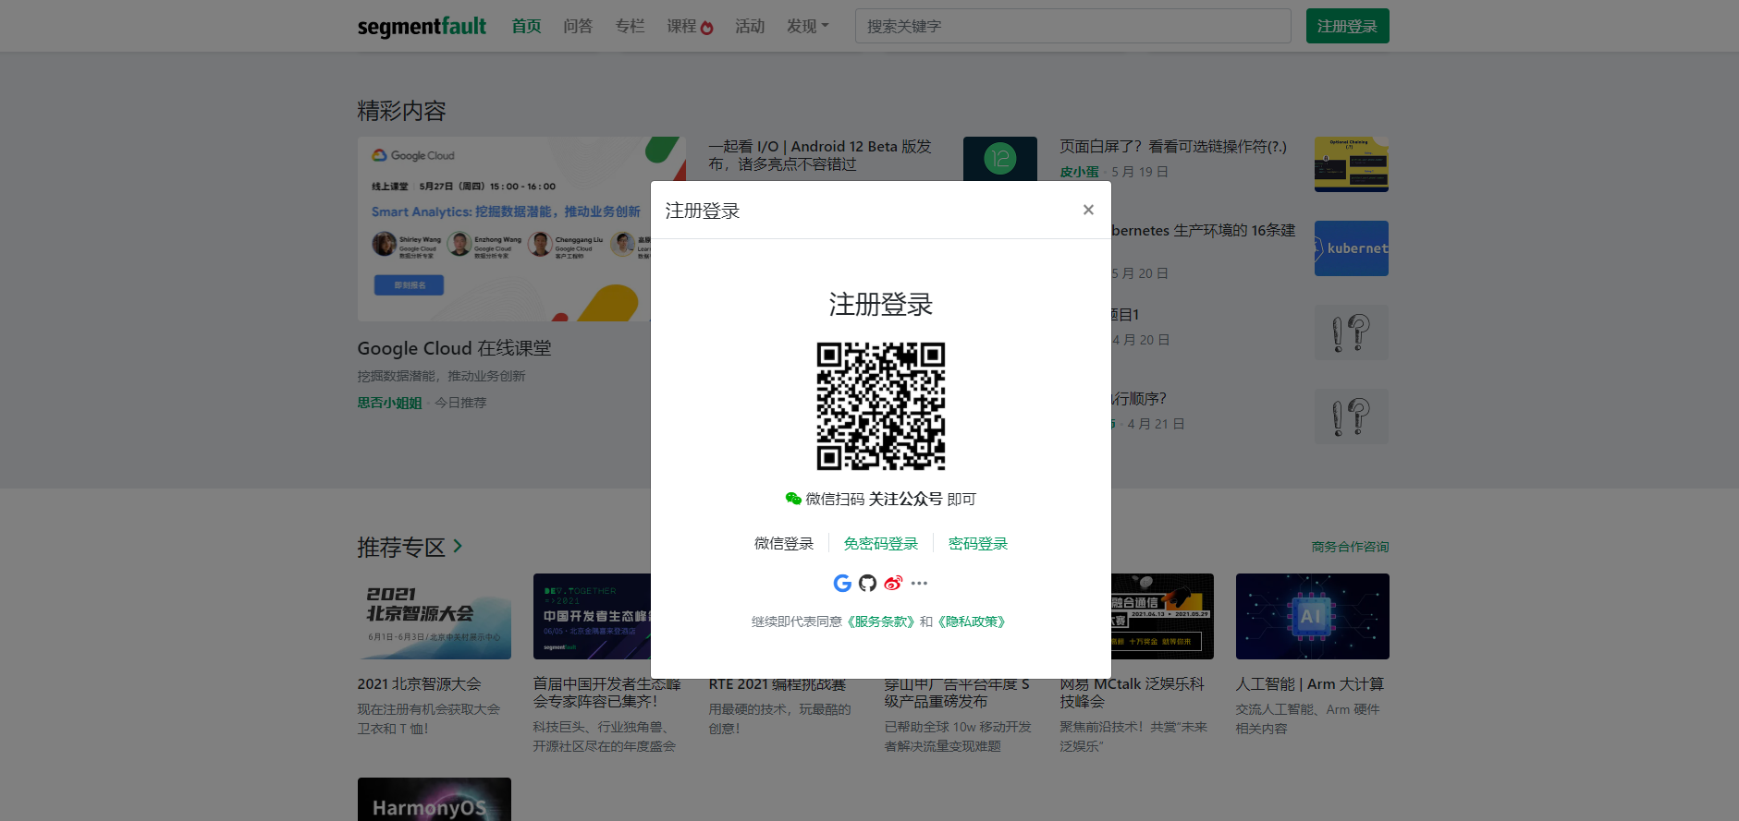
Task: Sign in with the Google icon
Action: 842,583
